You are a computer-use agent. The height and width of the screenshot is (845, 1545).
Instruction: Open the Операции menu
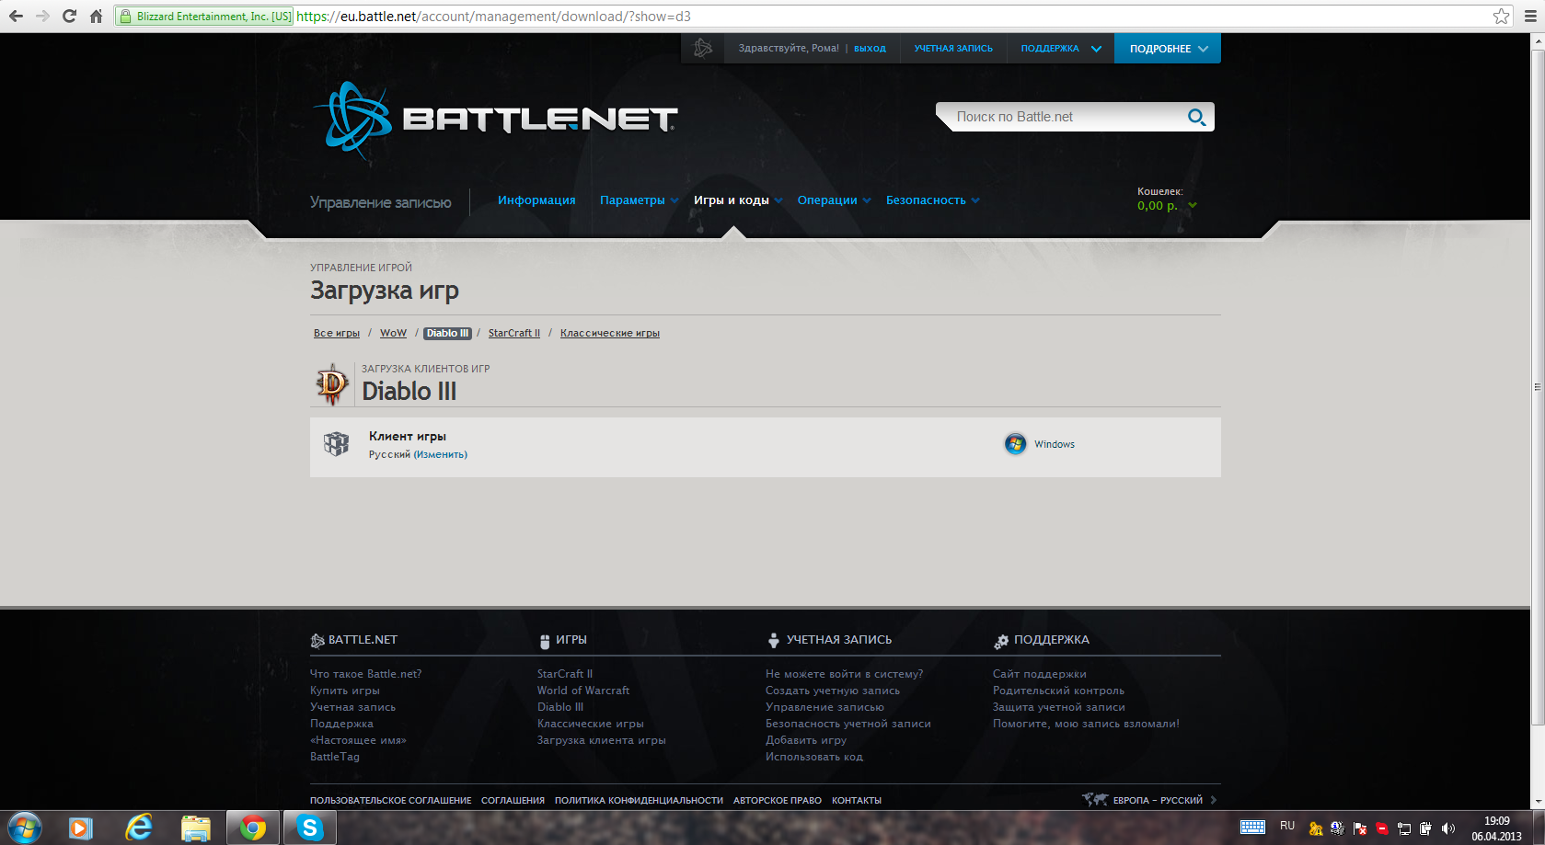tap(834, 200)
